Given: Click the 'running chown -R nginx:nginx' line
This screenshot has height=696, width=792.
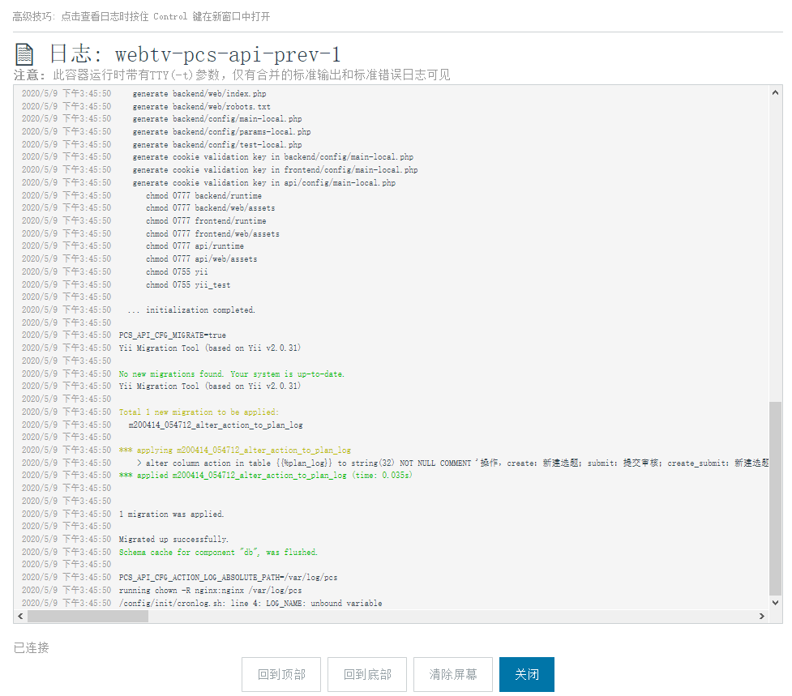Looking at the screenshot, I should click(210, 590).
